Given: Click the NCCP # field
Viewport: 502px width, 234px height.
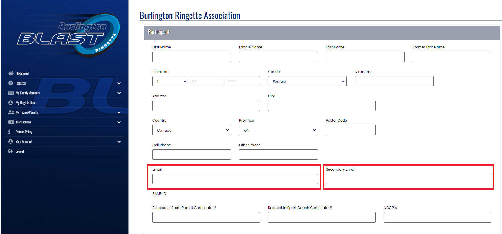Looking at the screenshot, I should pyautogui.click(x=438, y=217).
